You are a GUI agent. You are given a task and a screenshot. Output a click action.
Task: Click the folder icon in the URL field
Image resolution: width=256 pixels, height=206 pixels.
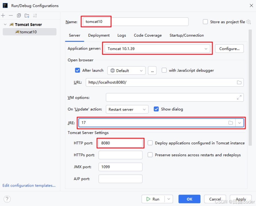tap(239, 82)
